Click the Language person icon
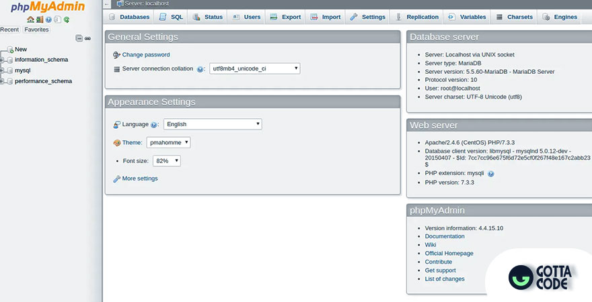This screenshot has width=592, height=302. coord(116,125)
